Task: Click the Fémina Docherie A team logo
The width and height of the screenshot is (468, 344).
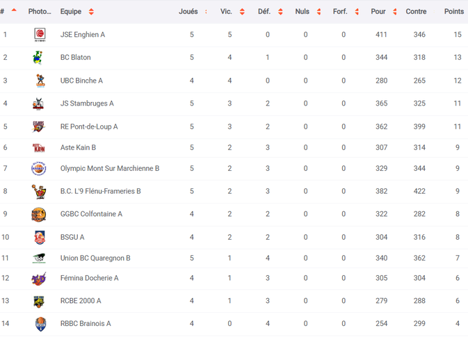Action: coord(39,279)
